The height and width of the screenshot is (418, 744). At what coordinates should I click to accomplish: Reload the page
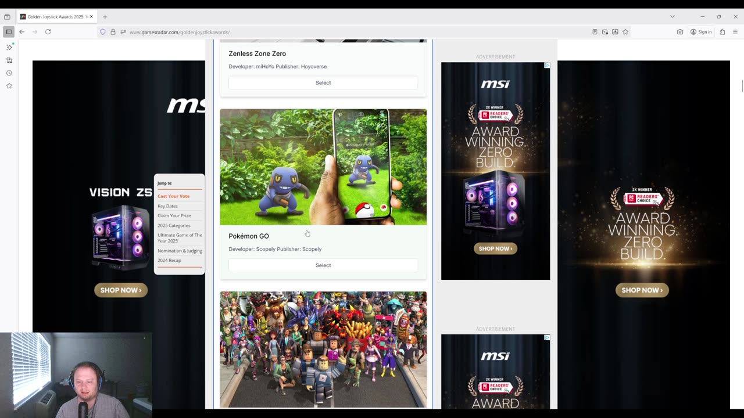click(48, 32)
